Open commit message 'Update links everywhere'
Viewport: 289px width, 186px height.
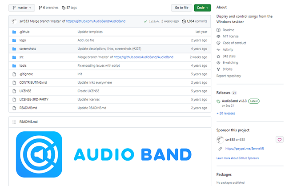point(95,82)
